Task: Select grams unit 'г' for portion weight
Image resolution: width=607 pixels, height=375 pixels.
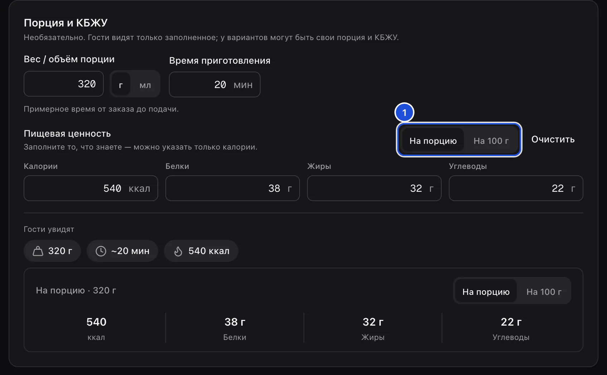Action: coord(121,84)
